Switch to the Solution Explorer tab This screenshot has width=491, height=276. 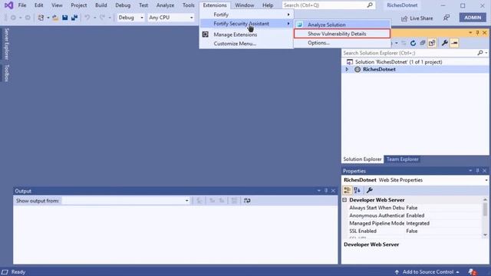coord(362,159)
